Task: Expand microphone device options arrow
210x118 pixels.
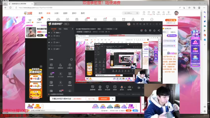Action: point(125,87)
